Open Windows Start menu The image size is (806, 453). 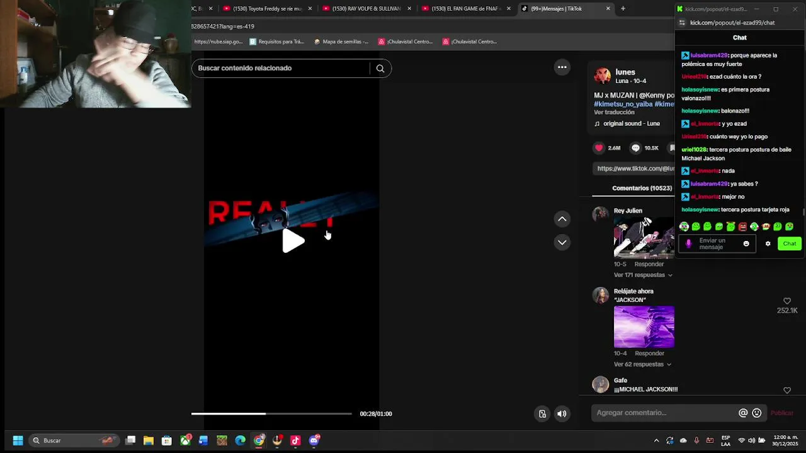[18, 440]
